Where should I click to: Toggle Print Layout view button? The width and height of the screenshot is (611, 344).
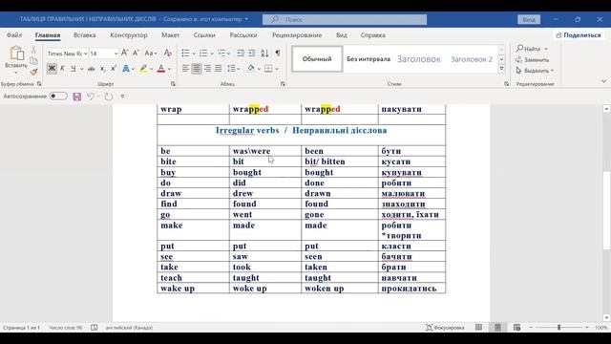[x=497, y=328]
